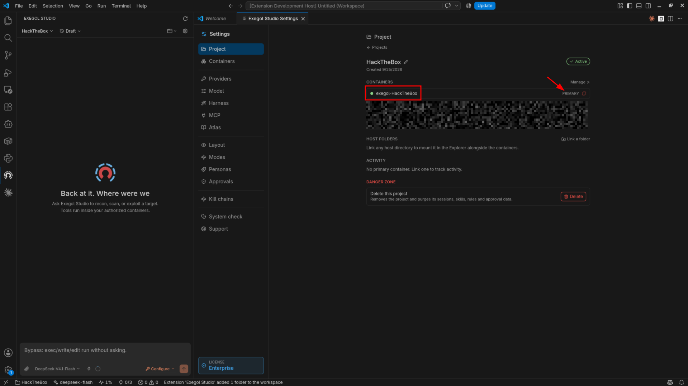Open the Python icon in activity bar
Screen dimensions: 688x386
point(8,158)
